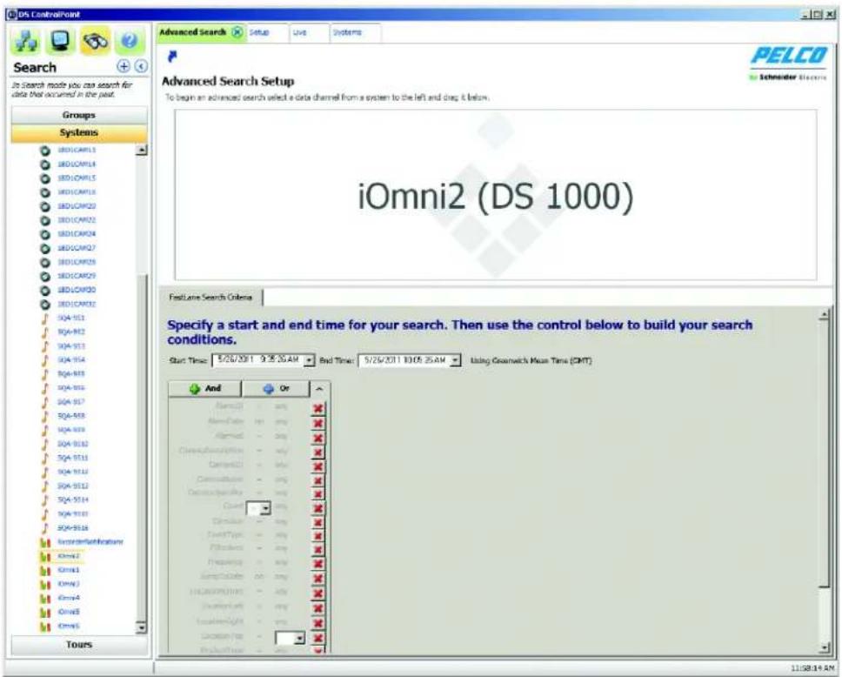This screenshot has width=842, height=677.
Task: Remove the LocationRight condition with red X
Action: click(x=317, y=623)
